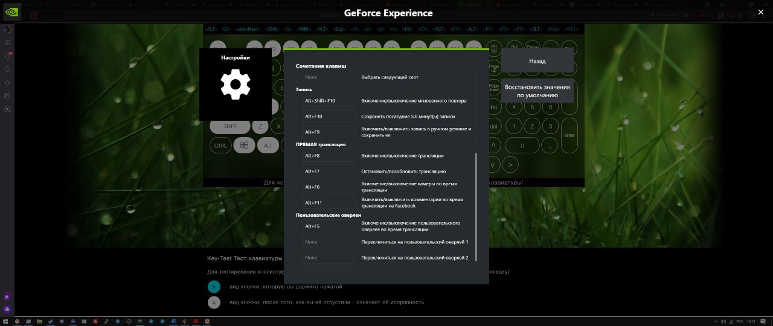
Task: Click the Enter key on numeric keypad
Action: pyautogui.click(x=569, y=136)
